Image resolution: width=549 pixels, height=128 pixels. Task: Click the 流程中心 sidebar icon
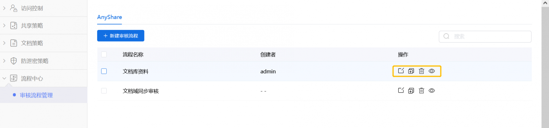coord(14,78)
